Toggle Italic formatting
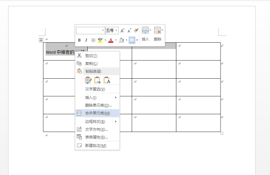Viewport: 270px width, 175px height. click(86, 40)
